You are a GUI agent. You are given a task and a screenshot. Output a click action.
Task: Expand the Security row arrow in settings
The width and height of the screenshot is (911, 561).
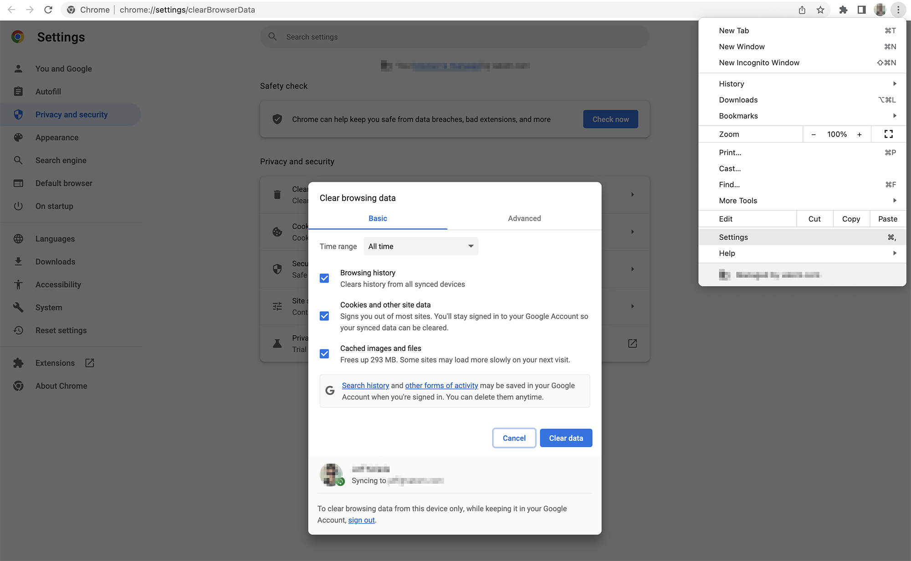pos(633,269)
